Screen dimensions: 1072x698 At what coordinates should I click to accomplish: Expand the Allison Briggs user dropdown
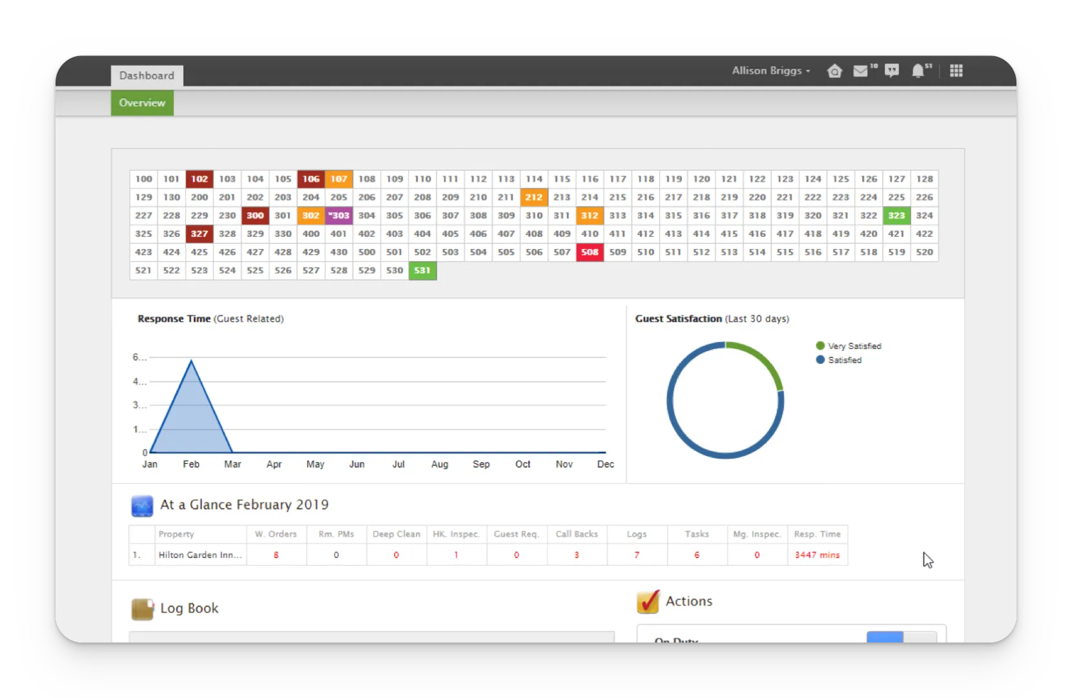point(770,71)
